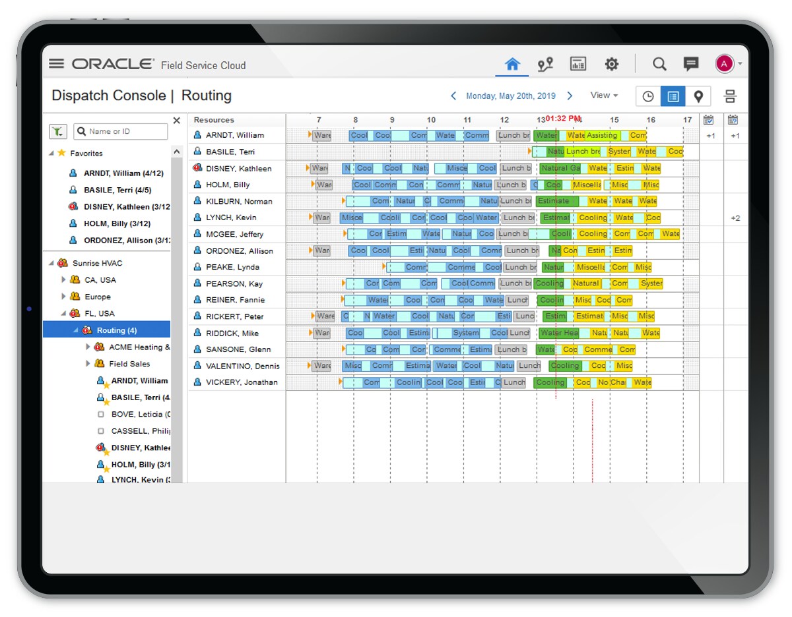Screen dimensions: 792x617
Task: Open the routing map-pins icon in header
Action: pos(545,65)
